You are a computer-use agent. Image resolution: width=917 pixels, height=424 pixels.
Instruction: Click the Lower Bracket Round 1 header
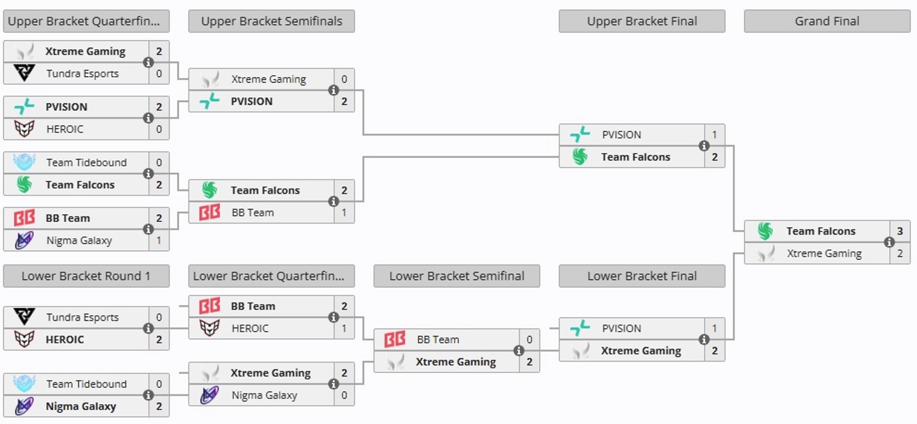(x=86, y=276)
